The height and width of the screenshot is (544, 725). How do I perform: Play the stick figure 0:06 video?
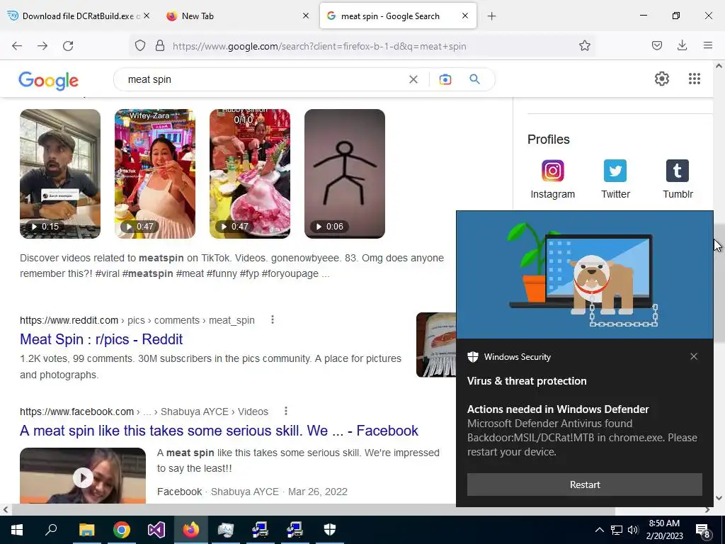click(x=345, y=174)
